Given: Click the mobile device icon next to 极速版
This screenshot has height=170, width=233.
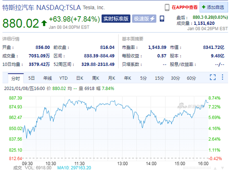Looking at the screenshot, I should pyautogui.click(x=162, y=19).
